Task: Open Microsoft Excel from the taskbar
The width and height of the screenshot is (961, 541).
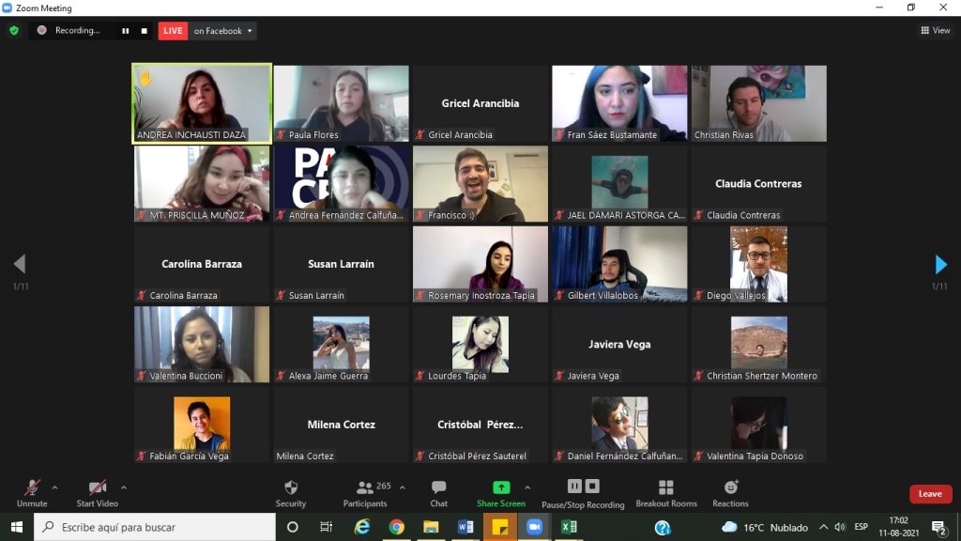Action: 569,527
